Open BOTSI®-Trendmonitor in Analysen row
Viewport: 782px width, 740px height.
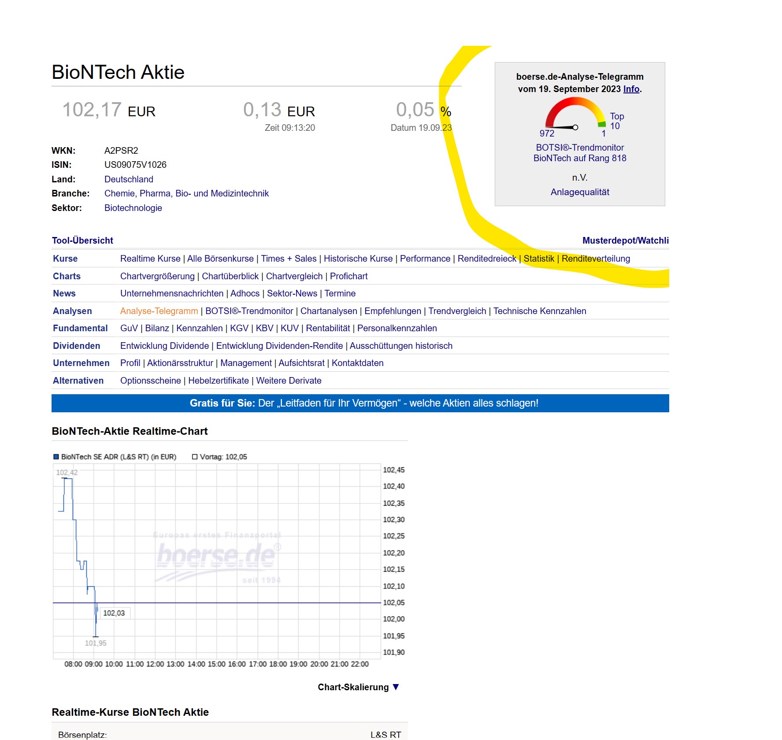point(249,311)
